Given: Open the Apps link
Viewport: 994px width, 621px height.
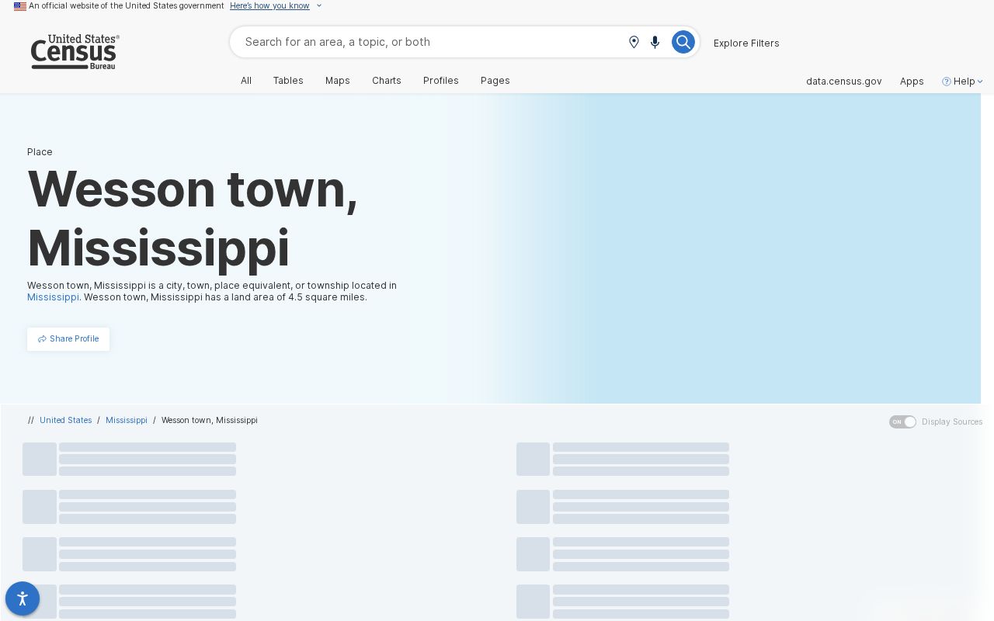Looking at the screenshot, I should [912, 82].
